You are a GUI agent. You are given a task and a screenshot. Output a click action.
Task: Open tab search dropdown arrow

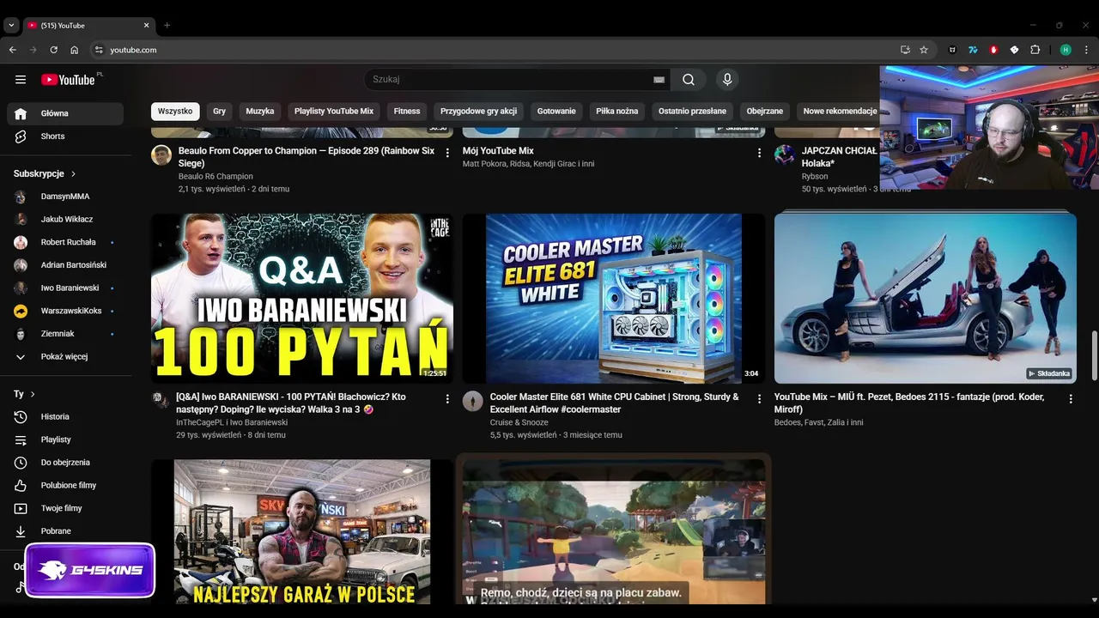[x=11, y=25]
